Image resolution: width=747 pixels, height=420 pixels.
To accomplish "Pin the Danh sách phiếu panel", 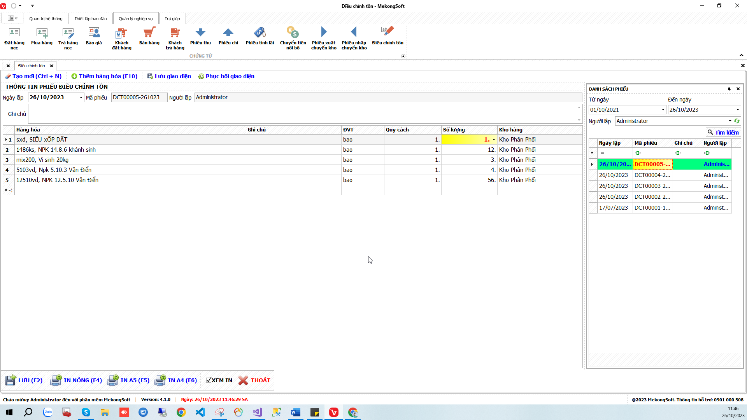I will [729, 89].
